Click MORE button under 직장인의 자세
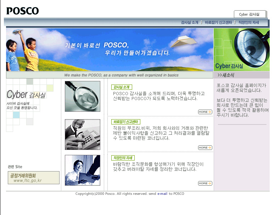275x215 pixels. (x=205, y=183)
